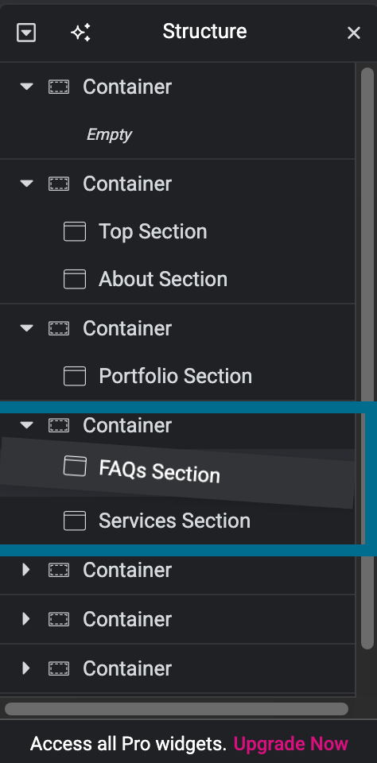This screenshot has height=763, width=377.
Task: Click the vertical scrollbar of Structure list
Action: (367, 358)
